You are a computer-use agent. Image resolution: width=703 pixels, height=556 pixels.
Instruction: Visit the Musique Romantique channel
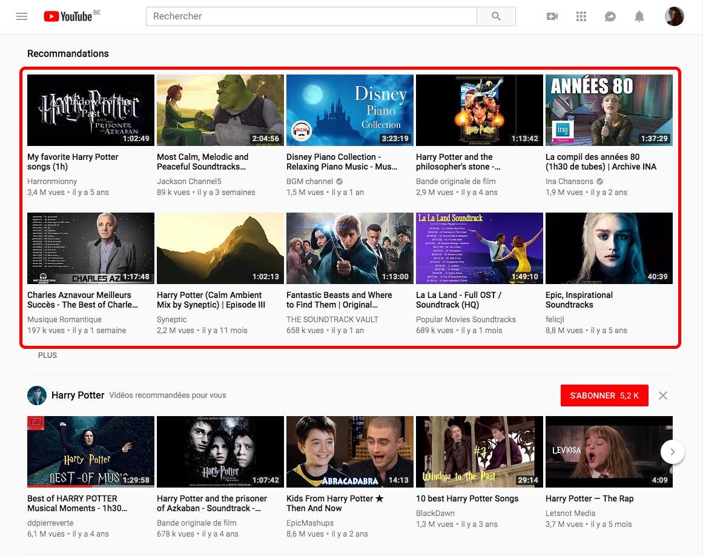[65, 320]
